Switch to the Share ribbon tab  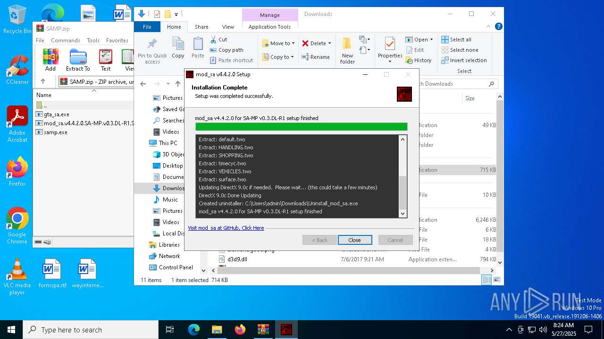click(x=201, y=27)
